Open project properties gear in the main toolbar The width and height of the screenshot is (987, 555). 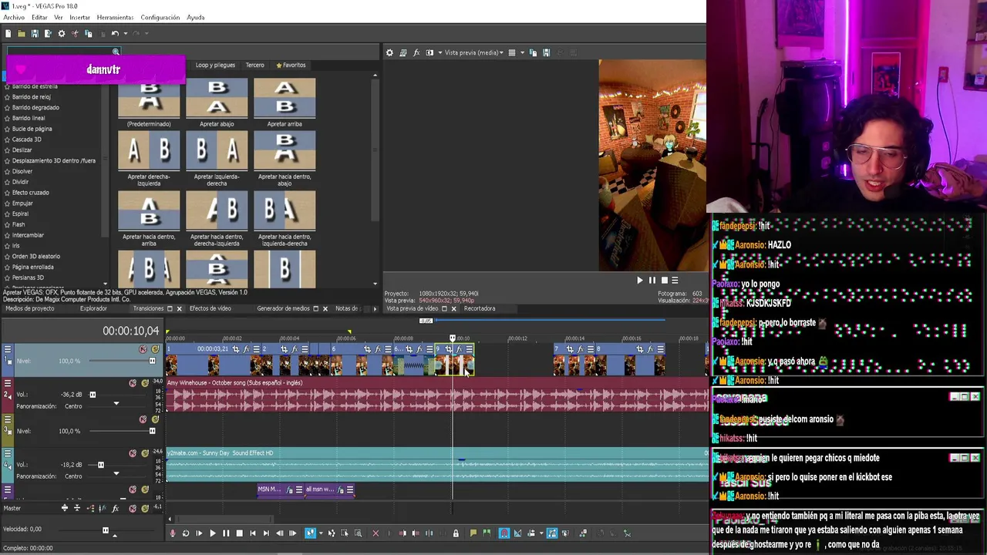coord(62,33)
